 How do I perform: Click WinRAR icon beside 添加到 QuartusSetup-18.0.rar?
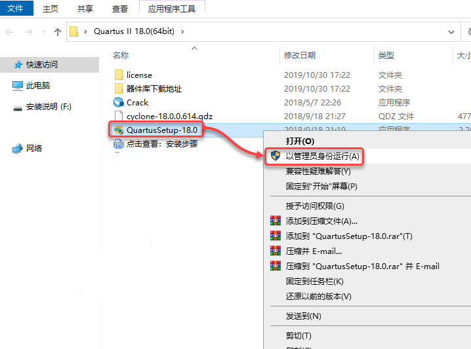coord(276,236)
